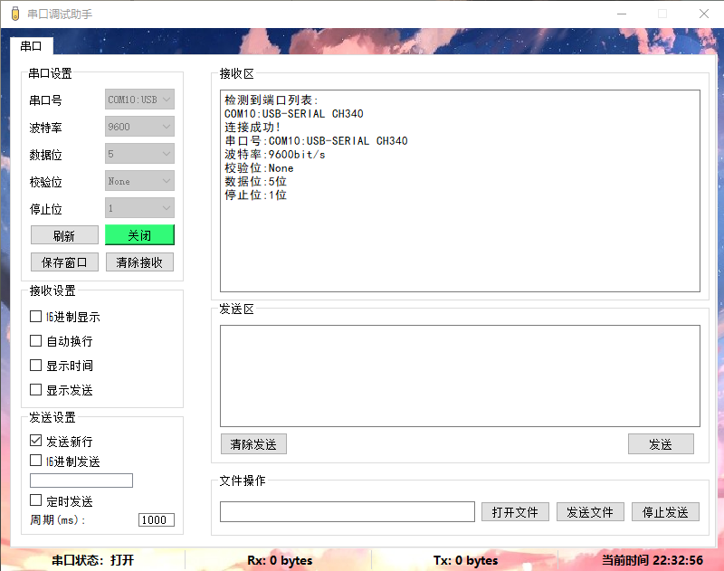Click the 清除接收 button

point(139,262)
